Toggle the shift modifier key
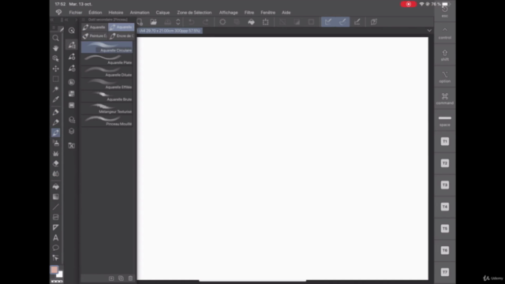The height and width of the screenshot is (284, 505). pos(445,55)
